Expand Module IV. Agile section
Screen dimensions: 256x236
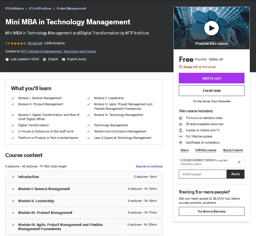(84, 227)
